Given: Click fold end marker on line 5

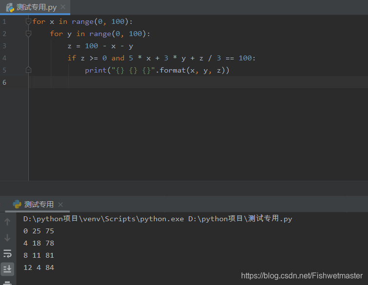Looking at the screenshot, I should (x=28, y=70).
